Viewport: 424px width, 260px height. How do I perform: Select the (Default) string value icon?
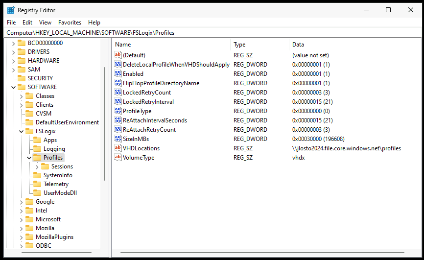click(x=118, y=55)
